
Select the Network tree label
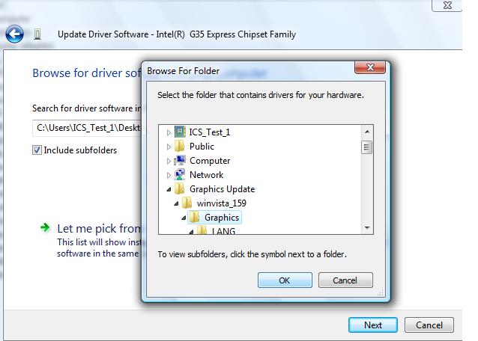click(206, 175)
